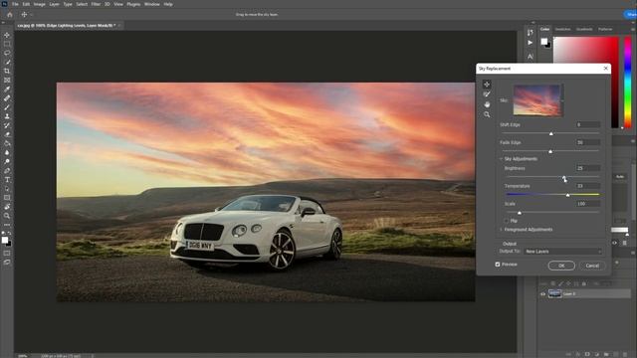
Task: Click the Temperature slider handle
Action: coord(568,195)
